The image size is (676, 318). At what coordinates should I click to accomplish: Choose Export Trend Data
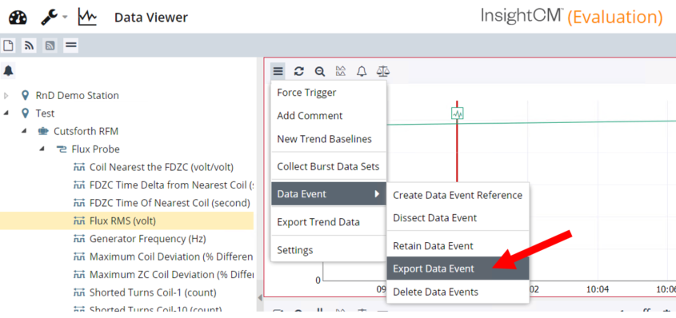pos(329,222)
